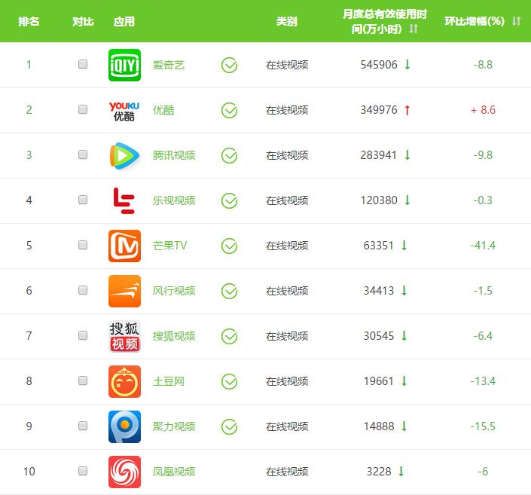Tick the compare checkbox for 优酷

[83, 109]
